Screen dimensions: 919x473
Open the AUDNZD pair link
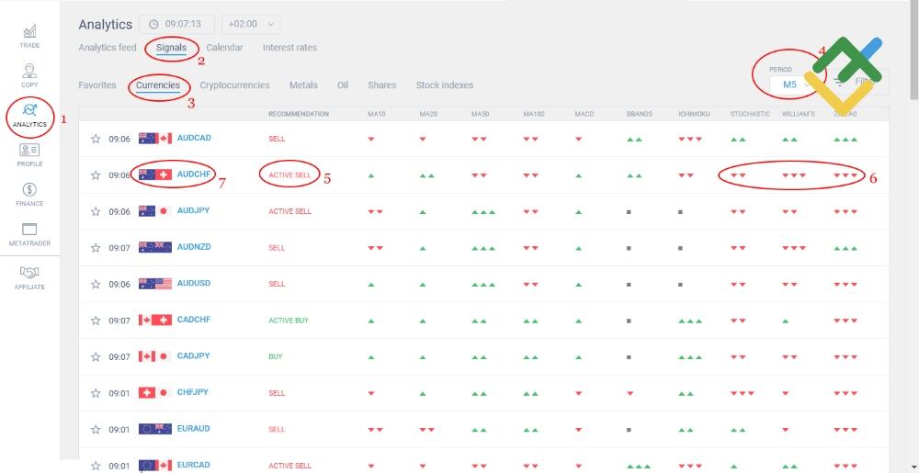[194, 246]
